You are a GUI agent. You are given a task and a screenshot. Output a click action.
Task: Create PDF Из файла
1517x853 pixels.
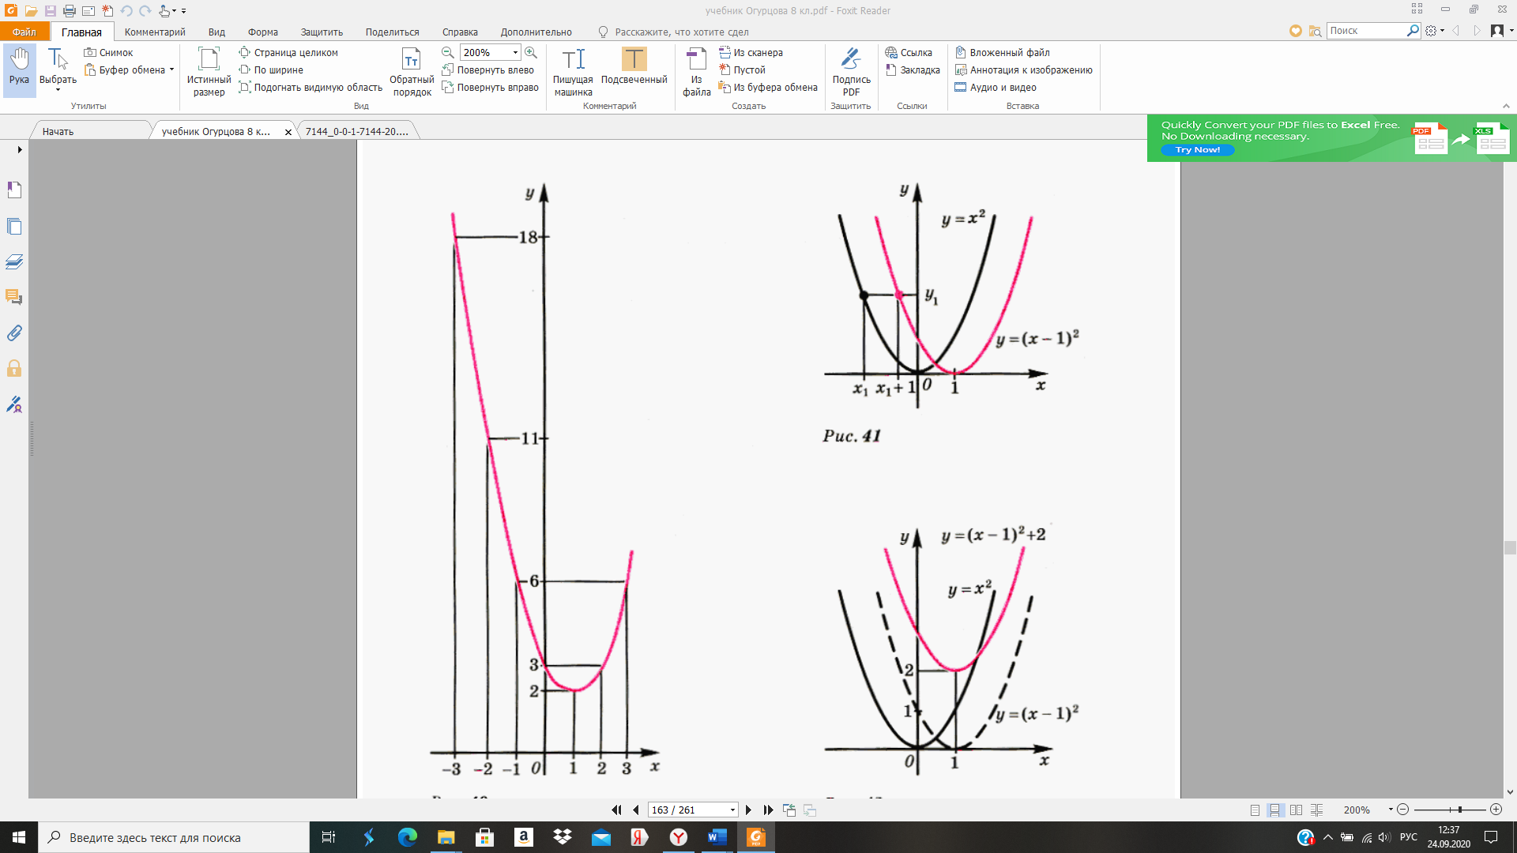point(696,71)
